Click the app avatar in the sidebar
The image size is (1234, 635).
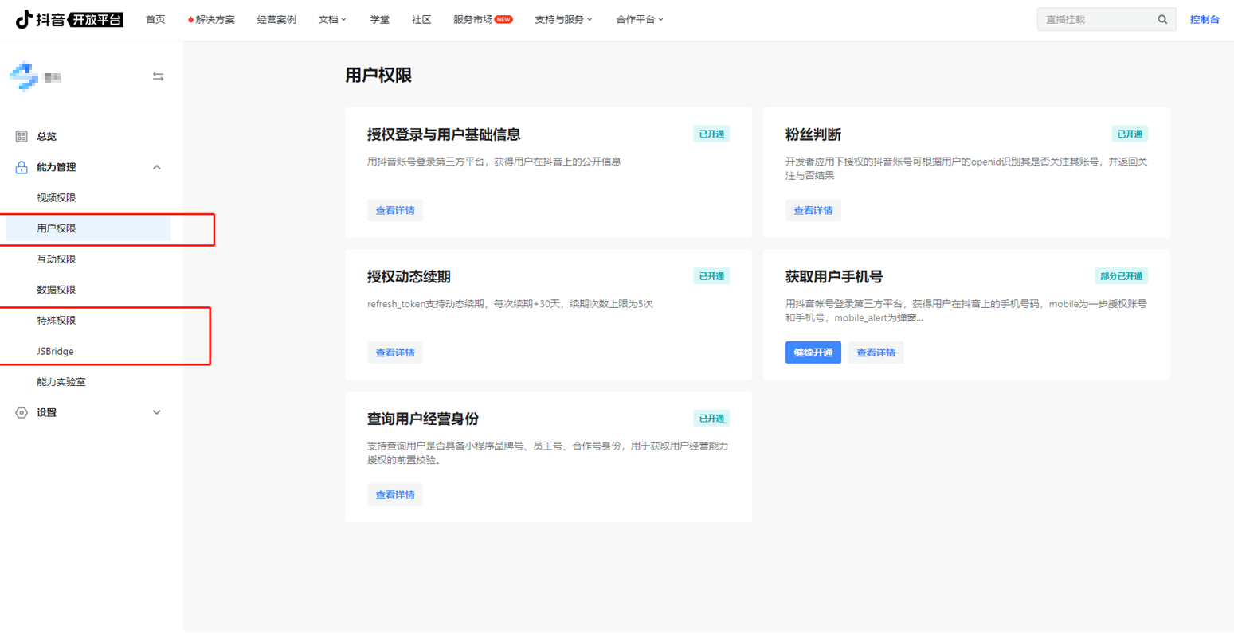(24, 76)
